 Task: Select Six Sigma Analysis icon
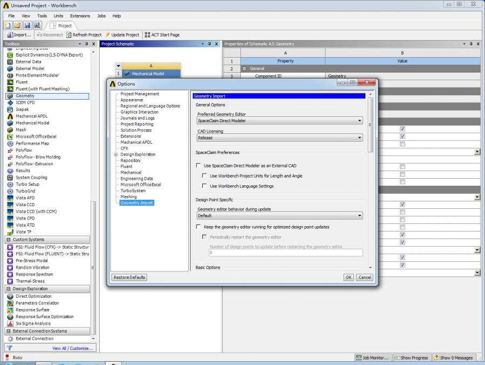point(10,323)
